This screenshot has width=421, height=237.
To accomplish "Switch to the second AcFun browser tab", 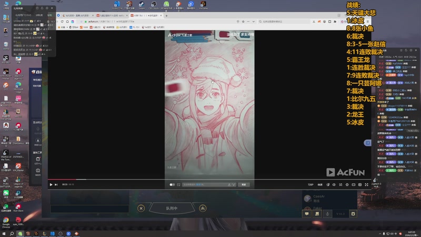I will coord(112,16).
